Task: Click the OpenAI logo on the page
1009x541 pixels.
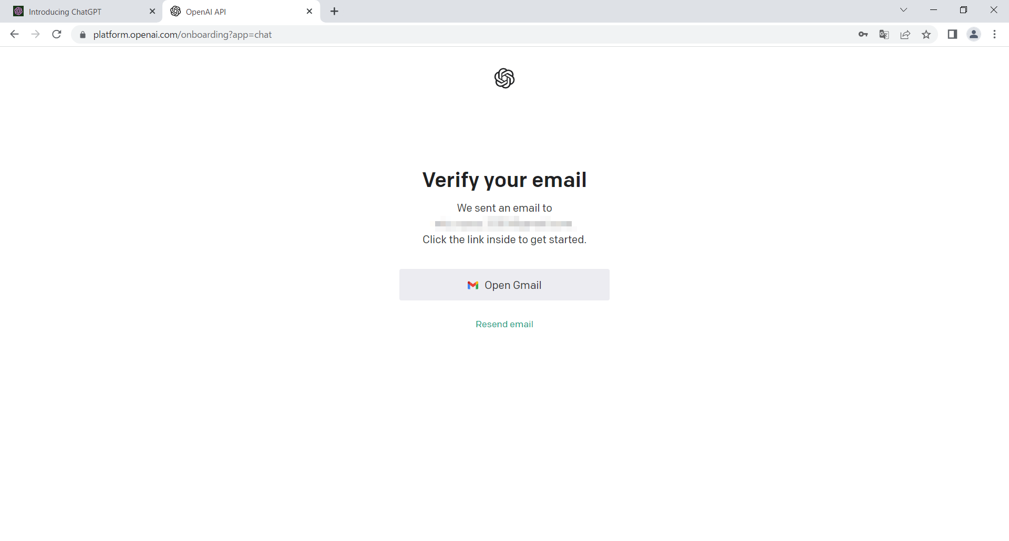Action: point(504,78)
